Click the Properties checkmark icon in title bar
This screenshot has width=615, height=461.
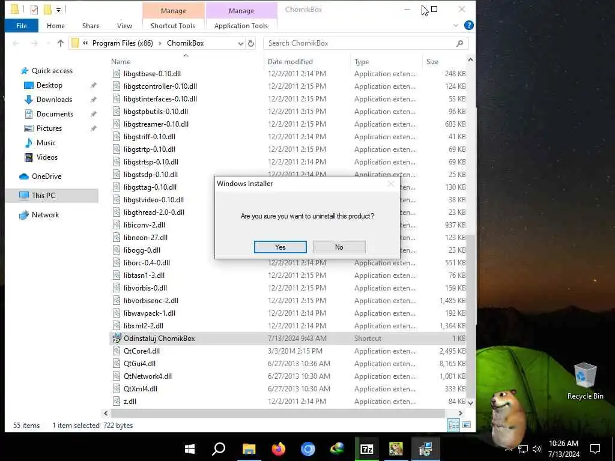(x=34, y=10)
